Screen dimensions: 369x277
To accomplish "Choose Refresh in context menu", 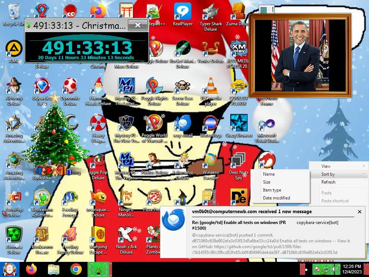I will [339, 182].
